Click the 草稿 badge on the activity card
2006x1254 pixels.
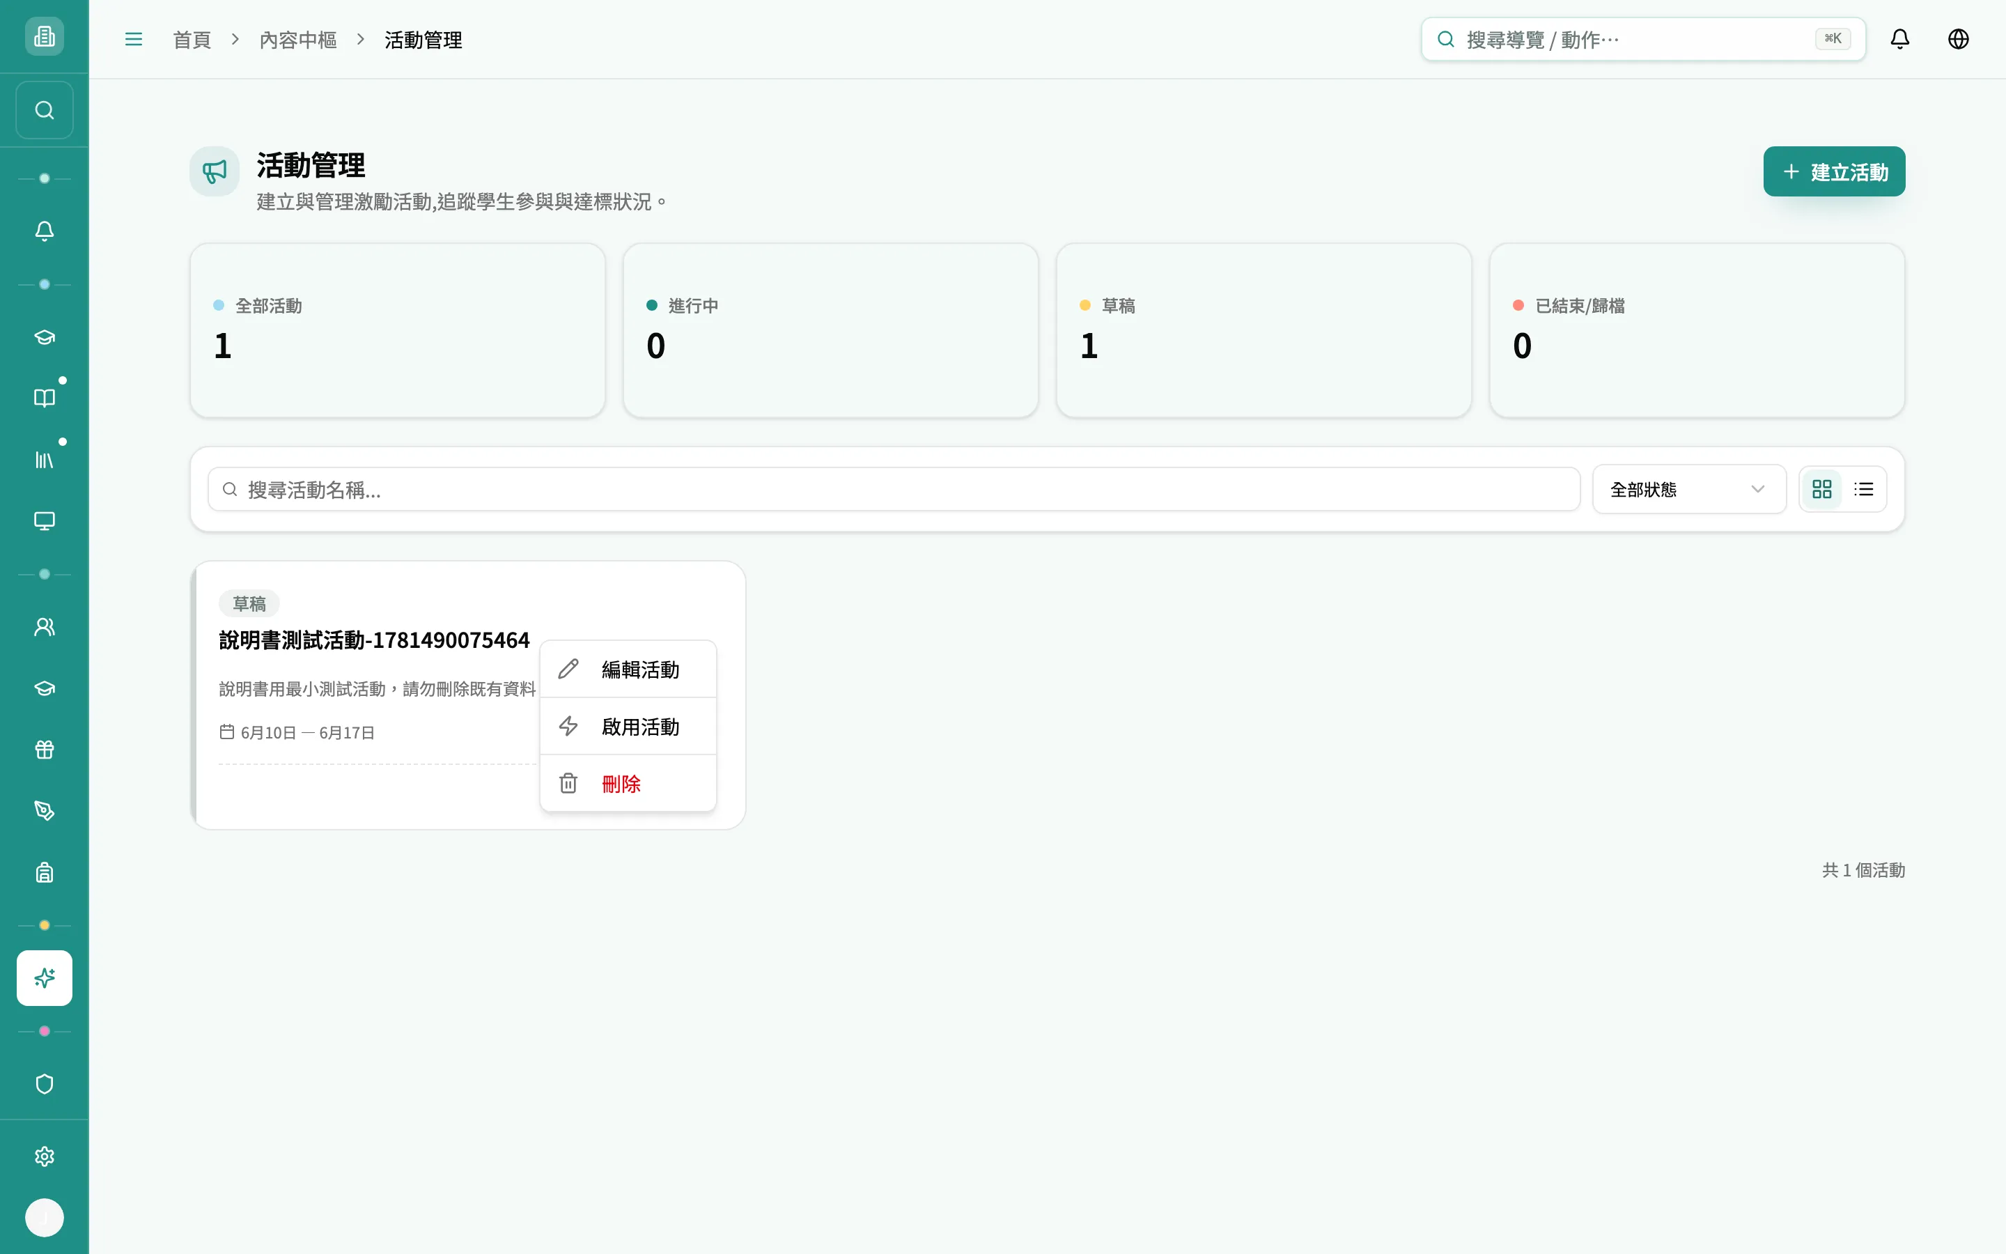[x=249, y=604]
